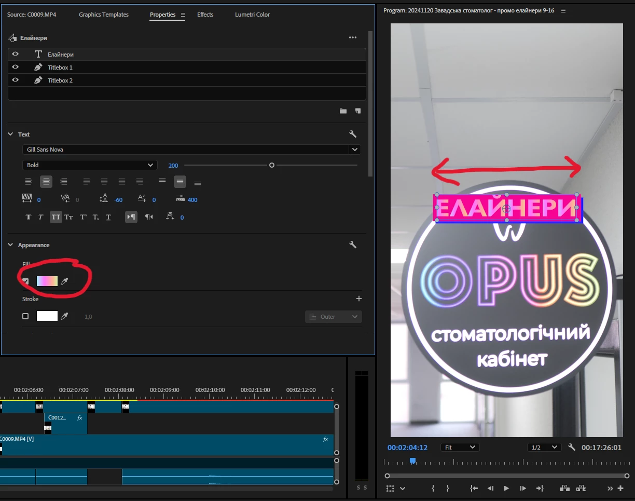Hide the Елайнери text layer
Screen dimensions: 635x501
pos(16,54)
